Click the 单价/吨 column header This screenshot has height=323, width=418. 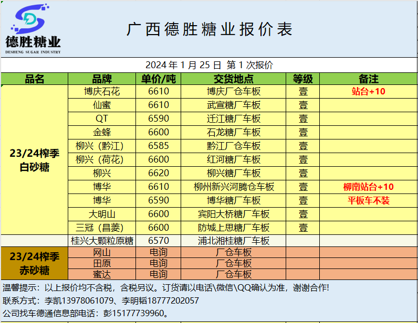point(159,79)
